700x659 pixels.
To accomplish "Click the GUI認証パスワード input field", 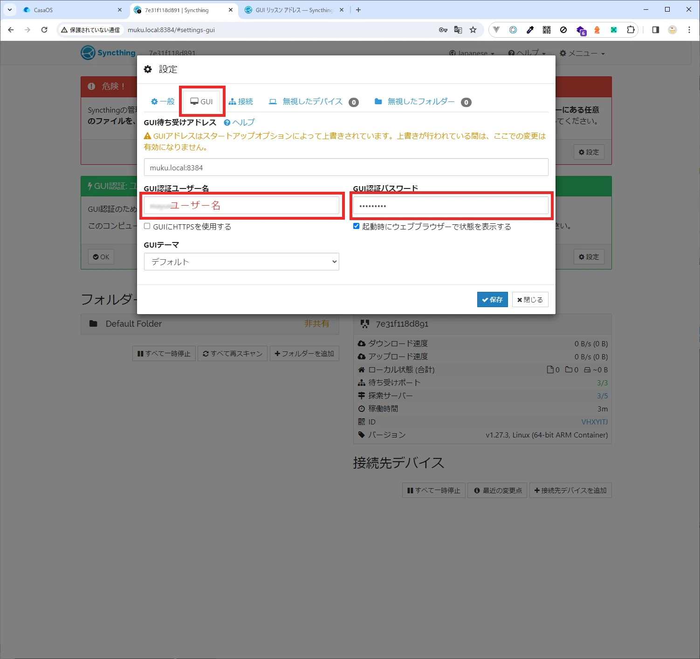I will 451,205.
